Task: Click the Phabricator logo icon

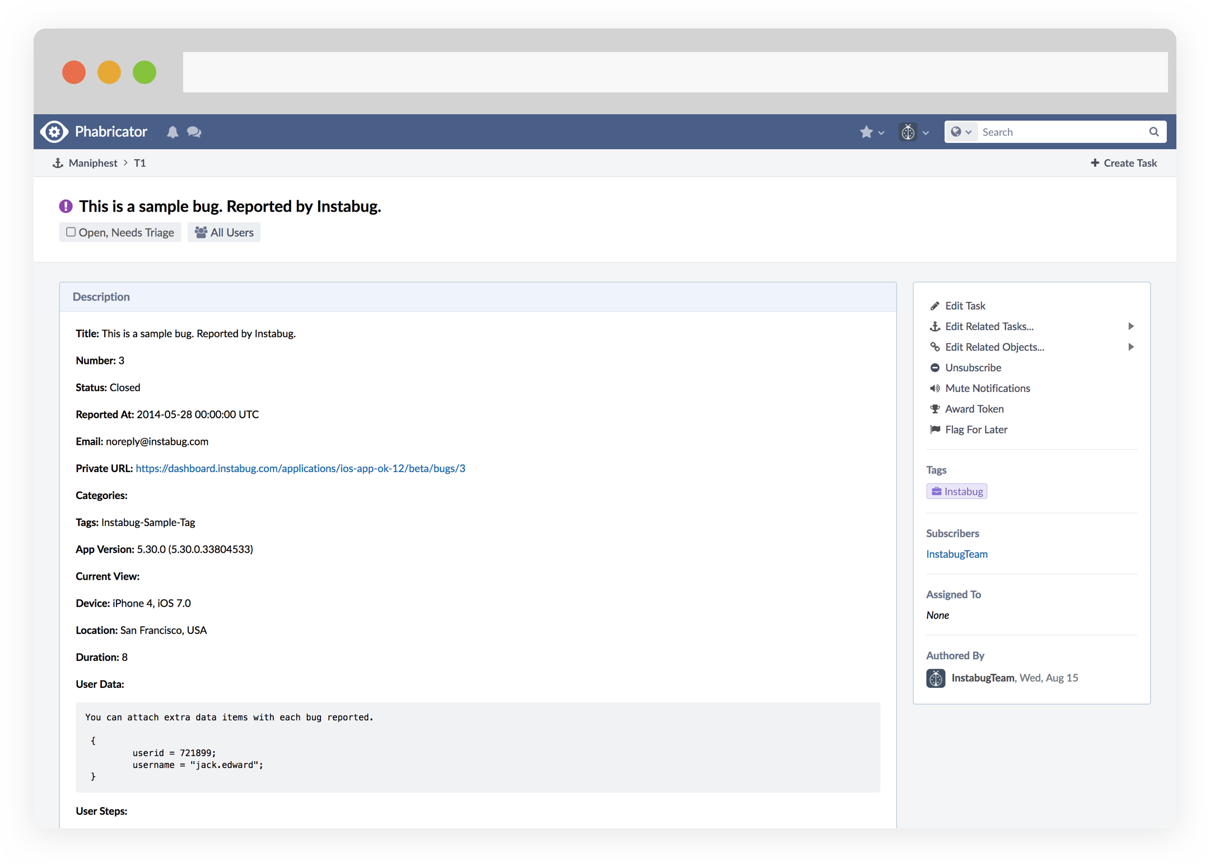Action: (54, 132)
